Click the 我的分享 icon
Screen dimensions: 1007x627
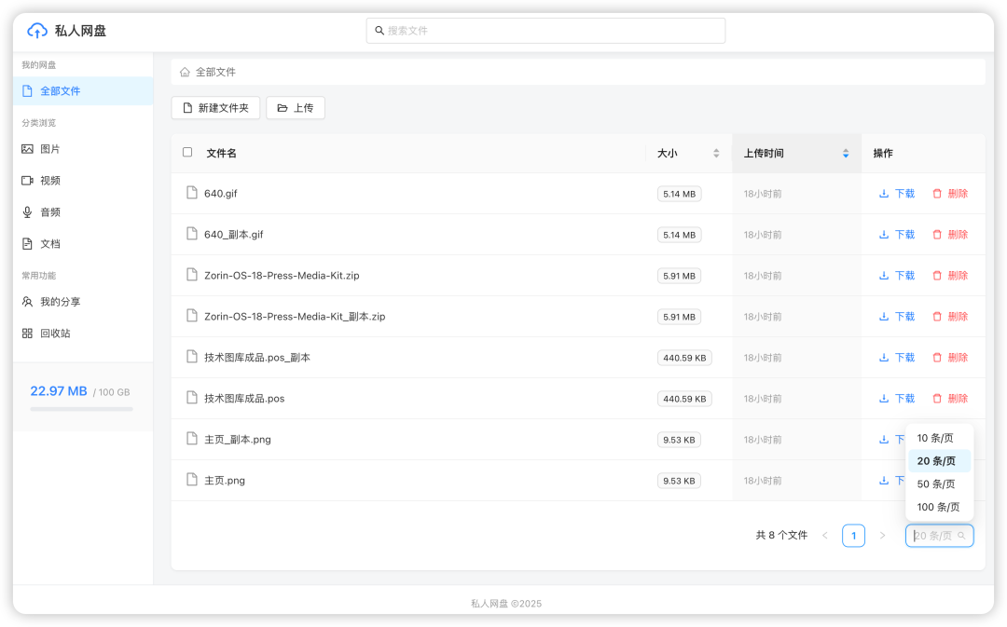click(x=28, y=301)
